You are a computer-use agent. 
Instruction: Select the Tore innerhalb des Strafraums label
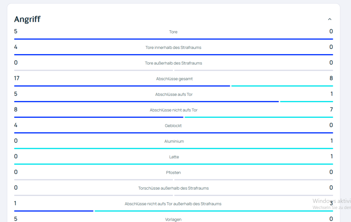coord(173,47)
